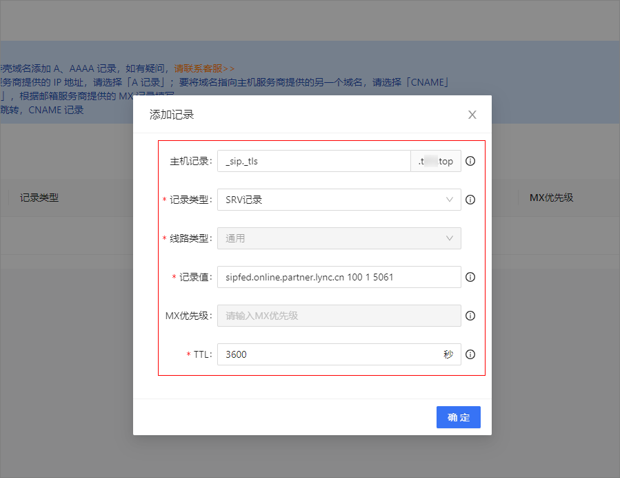Open the 请联系客服>> link
The width and height of the screenshot is (620, 478).
click(204, 68)
